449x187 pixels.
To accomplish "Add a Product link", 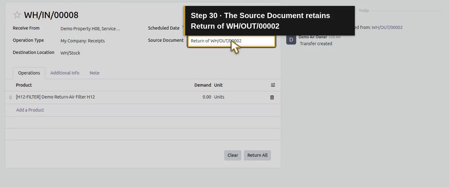I will [x=30, y=110].
